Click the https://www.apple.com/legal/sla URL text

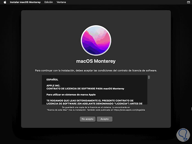tap(129, 110)
